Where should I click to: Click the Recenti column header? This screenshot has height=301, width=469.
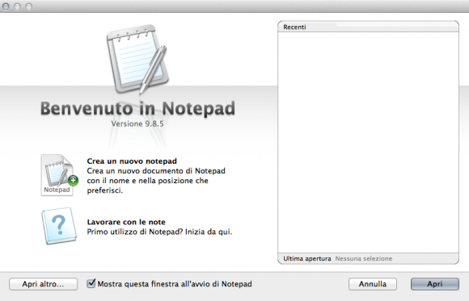368,27
